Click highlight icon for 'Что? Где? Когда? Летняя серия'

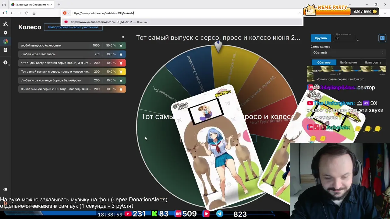(121, 63)
